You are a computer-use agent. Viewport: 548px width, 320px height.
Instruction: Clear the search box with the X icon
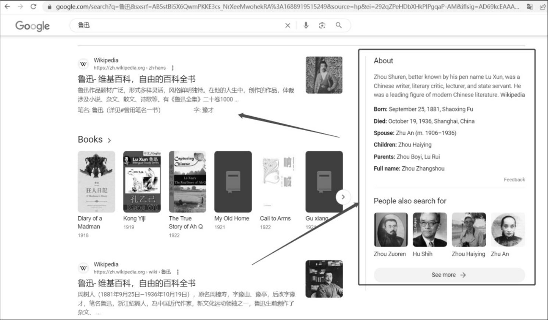coord(288,25)
